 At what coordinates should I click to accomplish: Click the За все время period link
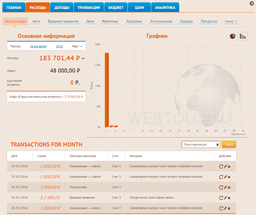pyautogui.click(x=38, y=46)
